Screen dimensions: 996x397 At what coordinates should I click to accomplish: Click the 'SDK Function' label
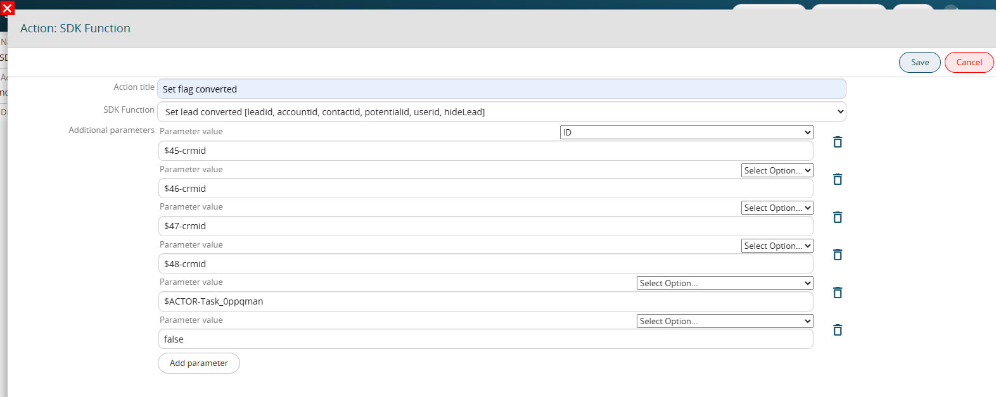(x=129, y=110)
